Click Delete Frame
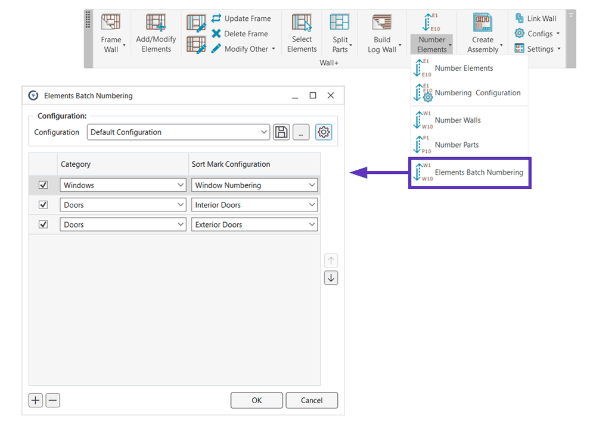Viewport: 590px width, 427px height. click(x=240, y=34)
